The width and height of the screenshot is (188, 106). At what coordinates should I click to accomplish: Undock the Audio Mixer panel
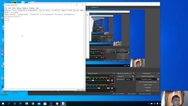114,73
